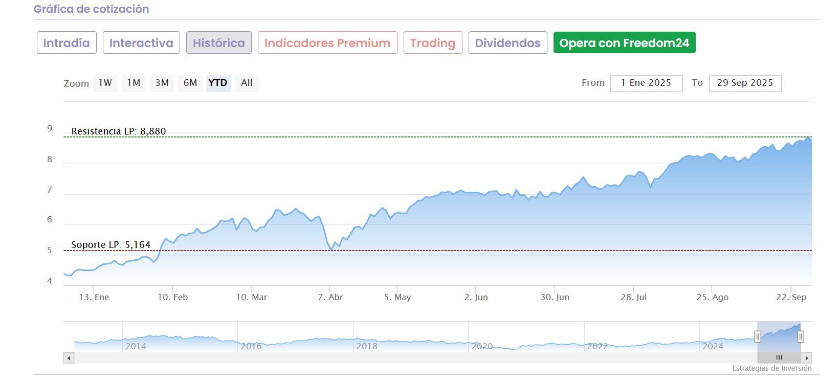Switch to the Interactiva tab
The width and height of the screenshot is (840, 384).
coord(141,43)
